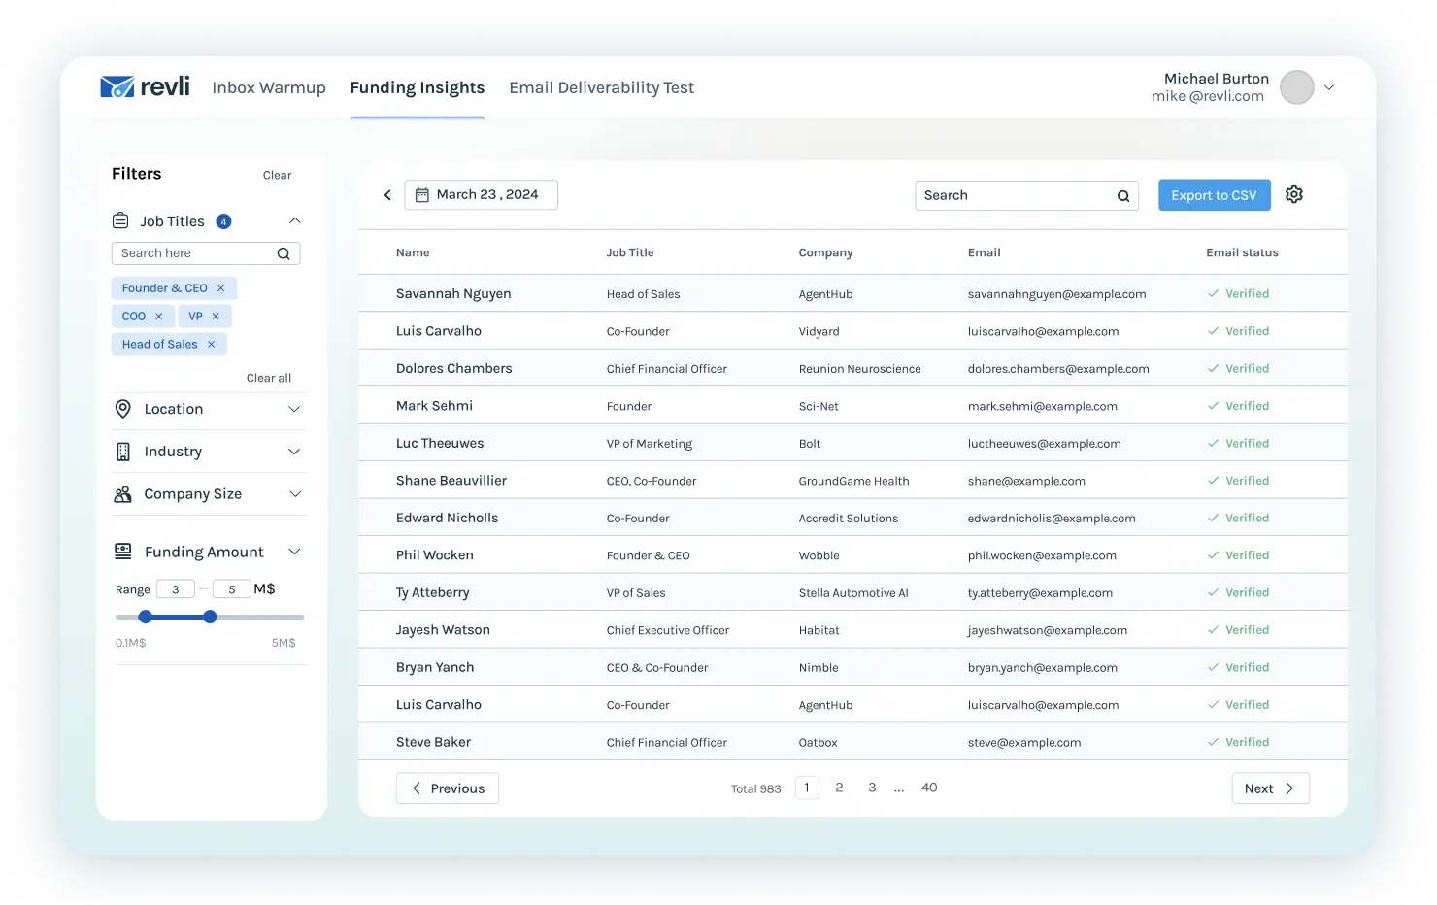Click the Job Title column header
1437x905 pixels.
coord(630,252)
